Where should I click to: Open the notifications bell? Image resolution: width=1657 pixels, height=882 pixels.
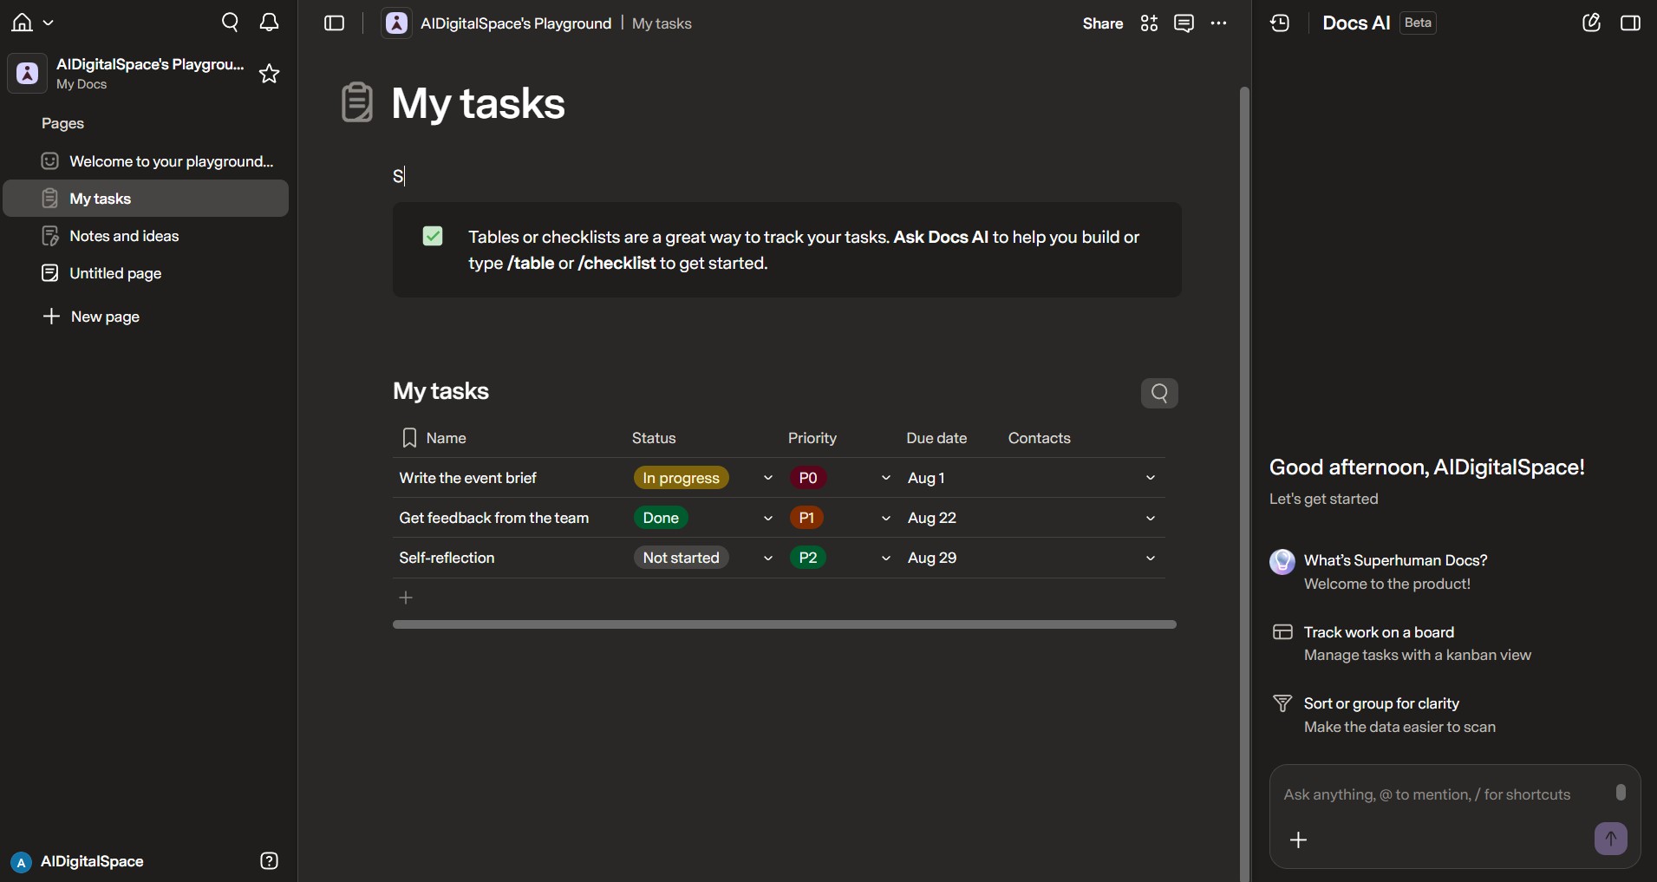click(x=270, y=23)
